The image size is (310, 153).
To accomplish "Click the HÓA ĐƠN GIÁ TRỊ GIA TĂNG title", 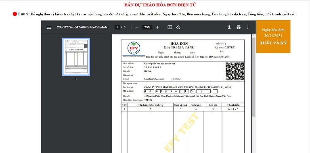I will click(x=179, y=45).
